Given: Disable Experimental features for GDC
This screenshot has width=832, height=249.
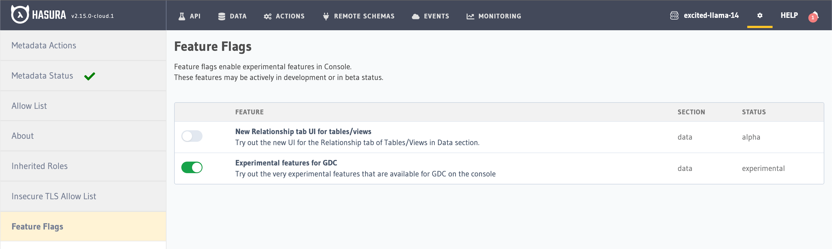Looking at the screenshot, I should pyautogui.click(x=192, y=167).
